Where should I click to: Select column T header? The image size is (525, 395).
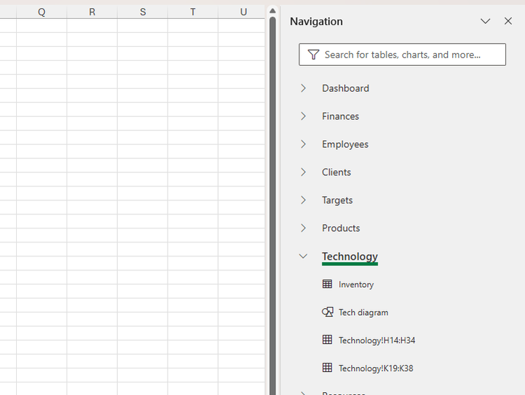(x=193, y=12)
